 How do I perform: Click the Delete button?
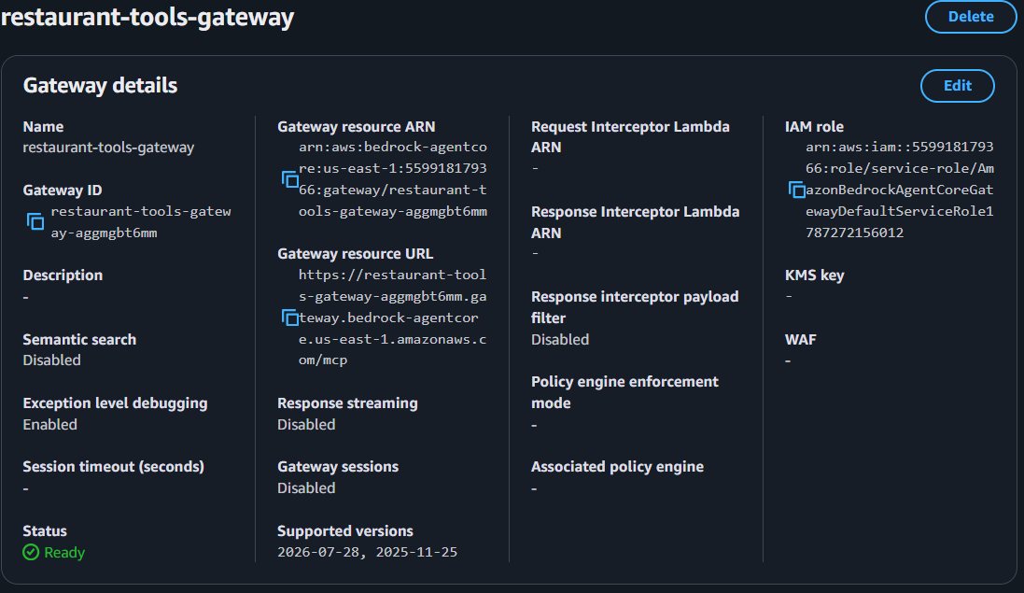(971, 16)
